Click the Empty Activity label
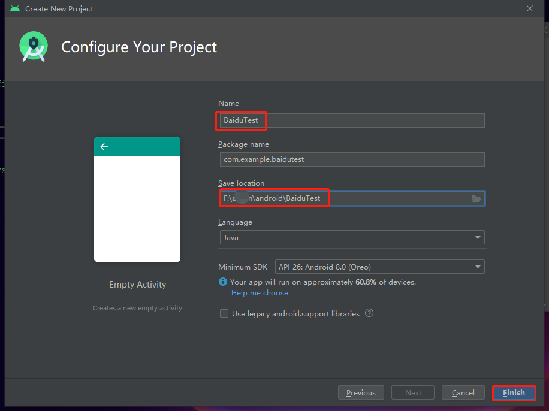The height and width of the screenshot is (411, 549). [138, 285]
